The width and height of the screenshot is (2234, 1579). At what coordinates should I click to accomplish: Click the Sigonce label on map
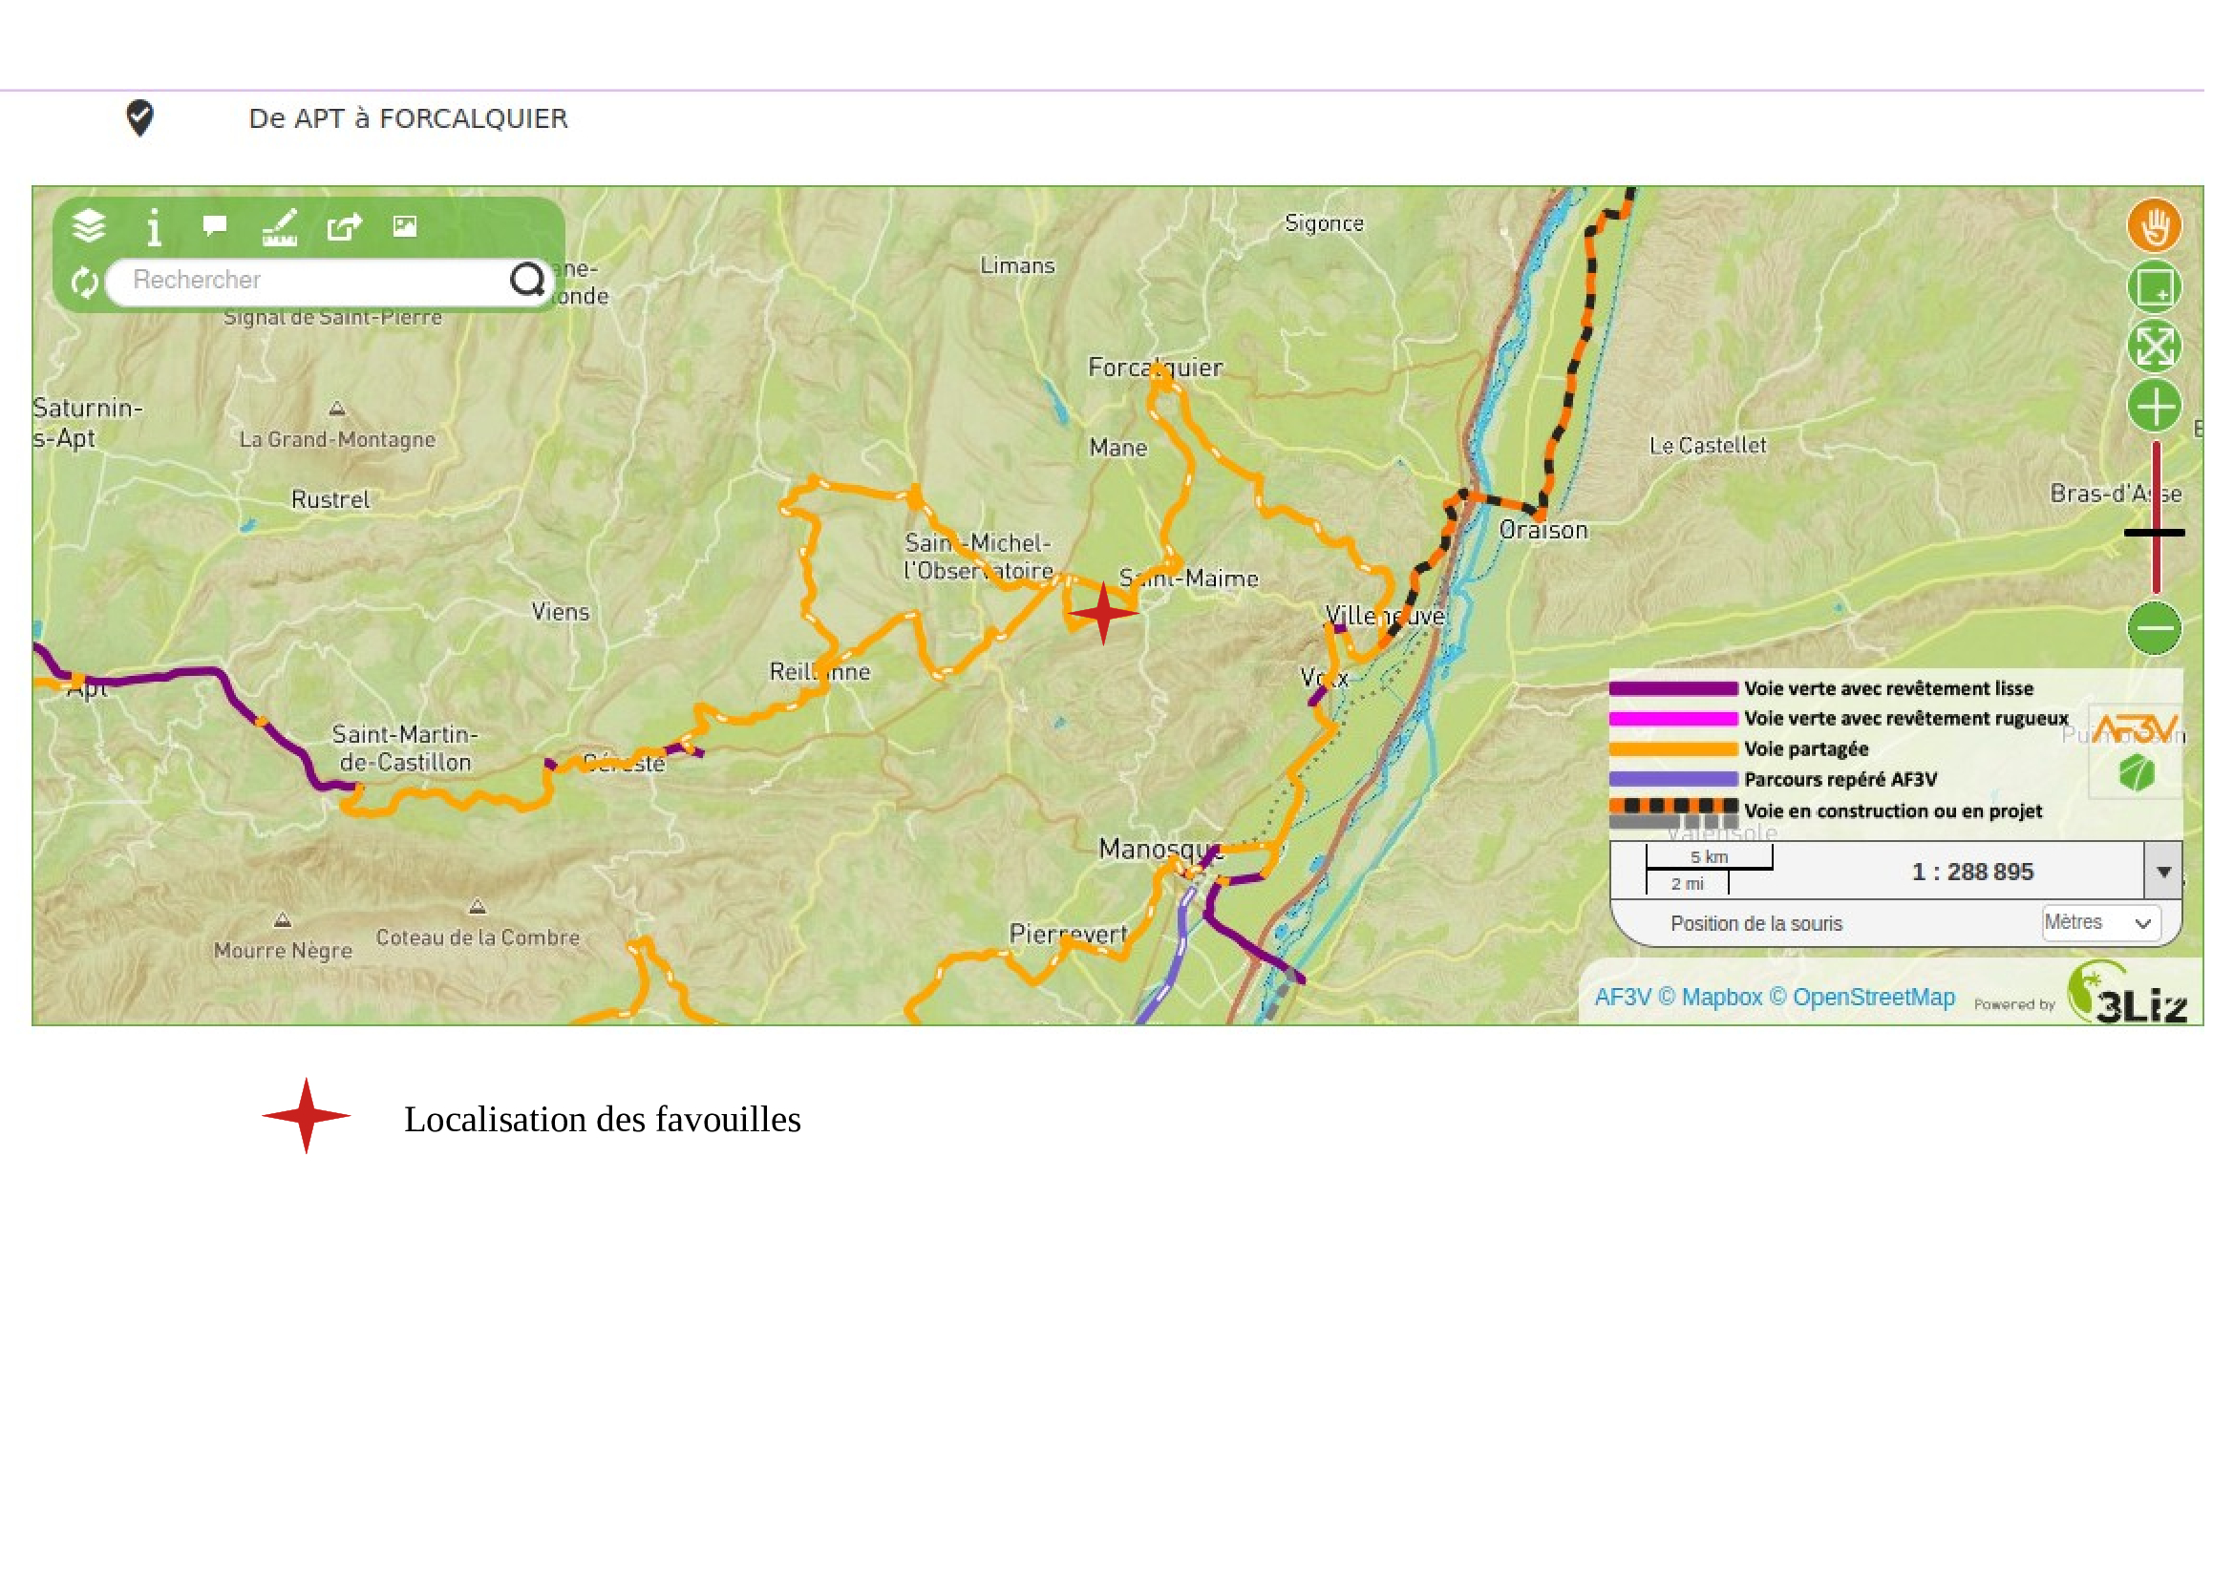1324,223
